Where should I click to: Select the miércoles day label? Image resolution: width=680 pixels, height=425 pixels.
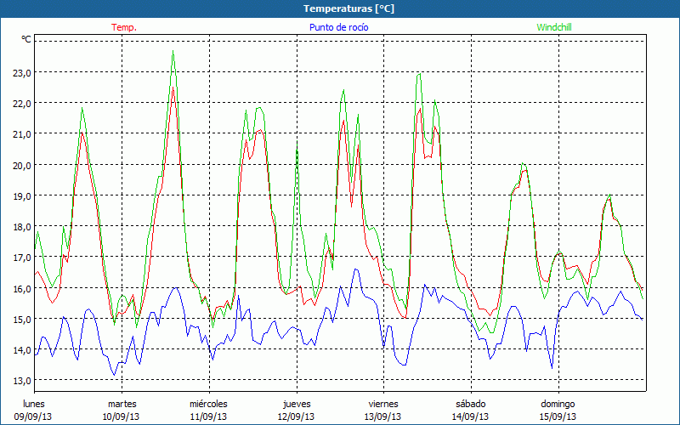pos(208,403)
